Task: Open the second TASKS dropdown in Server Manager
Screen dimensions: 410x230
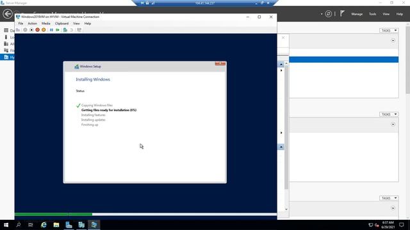Action: tap(389, 114)
